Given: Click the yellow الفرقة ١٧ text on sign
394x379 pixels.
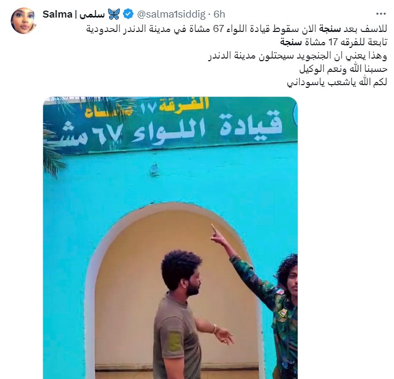Looking at the screenshot, I should [x=175, y=106].
